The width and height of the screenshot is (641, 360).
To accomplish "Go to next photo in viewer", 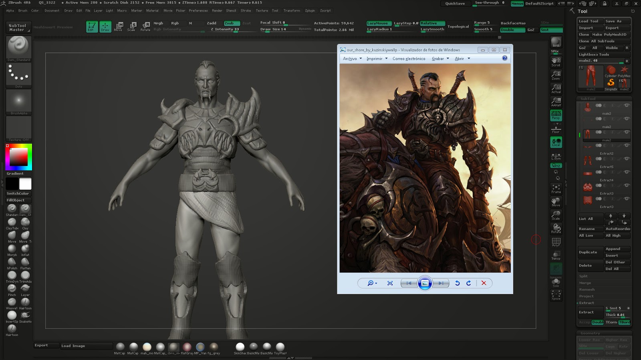I will 440,283.
